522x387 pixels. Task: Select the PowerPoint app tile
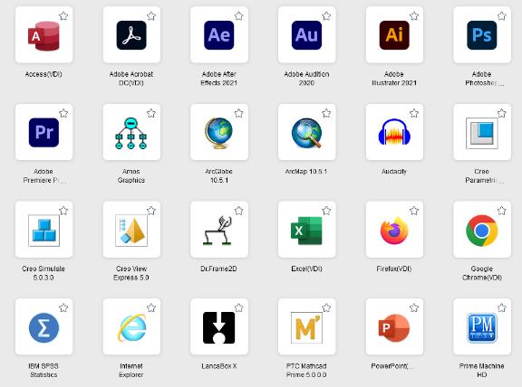click(394, 326)
